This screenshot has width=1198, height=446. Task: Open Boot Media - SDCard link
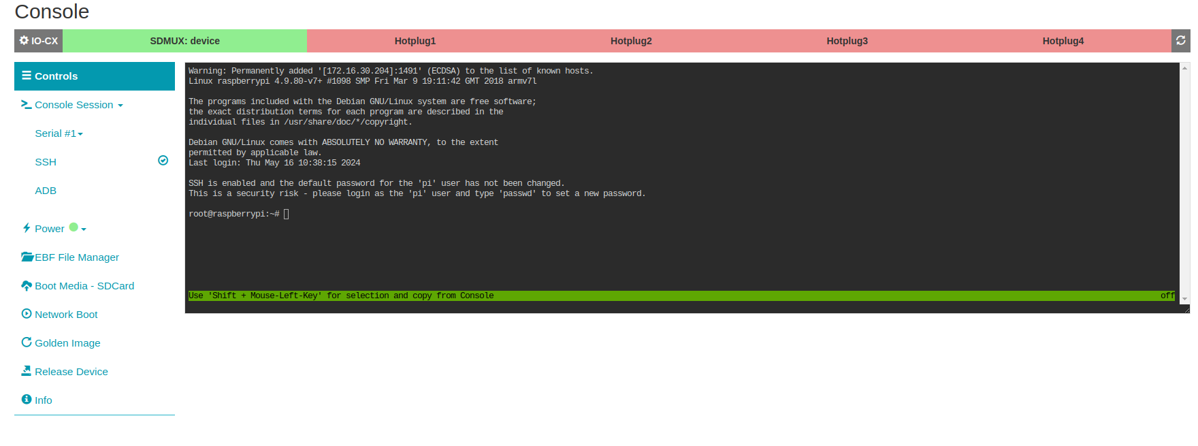84,286
